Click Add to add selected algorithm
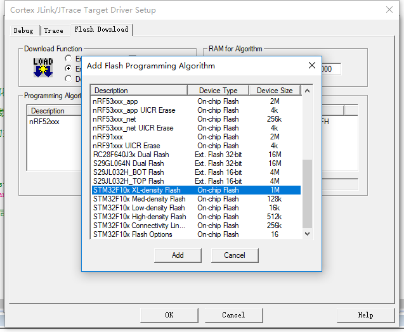The width and height of the screenshot is (404, 332). point(178,255)
